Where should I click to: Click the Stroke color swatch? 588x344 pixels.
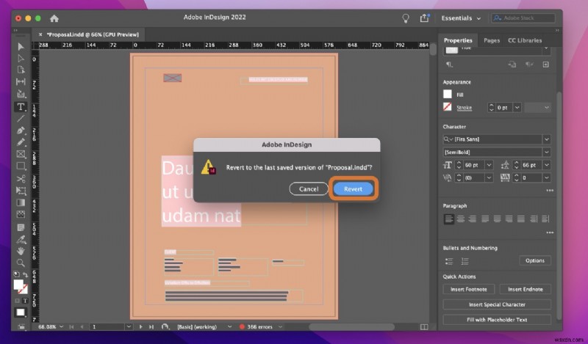point(448,107)
